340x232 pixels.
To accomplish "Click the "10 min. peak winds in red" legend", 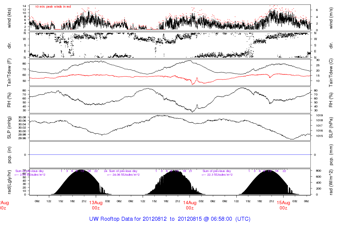I will pos(53,7).
